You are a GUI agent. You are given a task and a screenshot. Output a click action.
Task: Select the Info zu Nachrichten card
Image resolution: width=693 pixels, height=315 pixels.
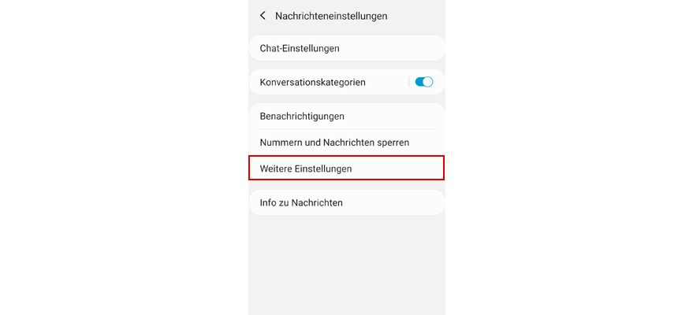347,203
